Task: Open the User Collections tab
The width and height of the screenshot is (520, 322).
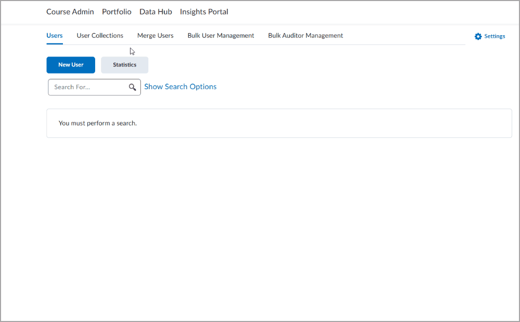Action: pos(99,35)
